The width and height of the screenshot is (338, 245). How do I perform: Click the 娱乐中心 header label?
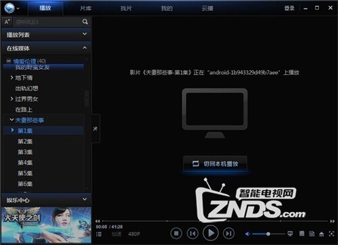[x=18, y=200]
